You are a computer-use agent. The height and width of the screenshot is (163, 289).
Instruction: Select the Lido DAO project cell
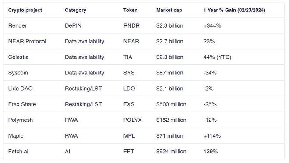pos(21,89)
